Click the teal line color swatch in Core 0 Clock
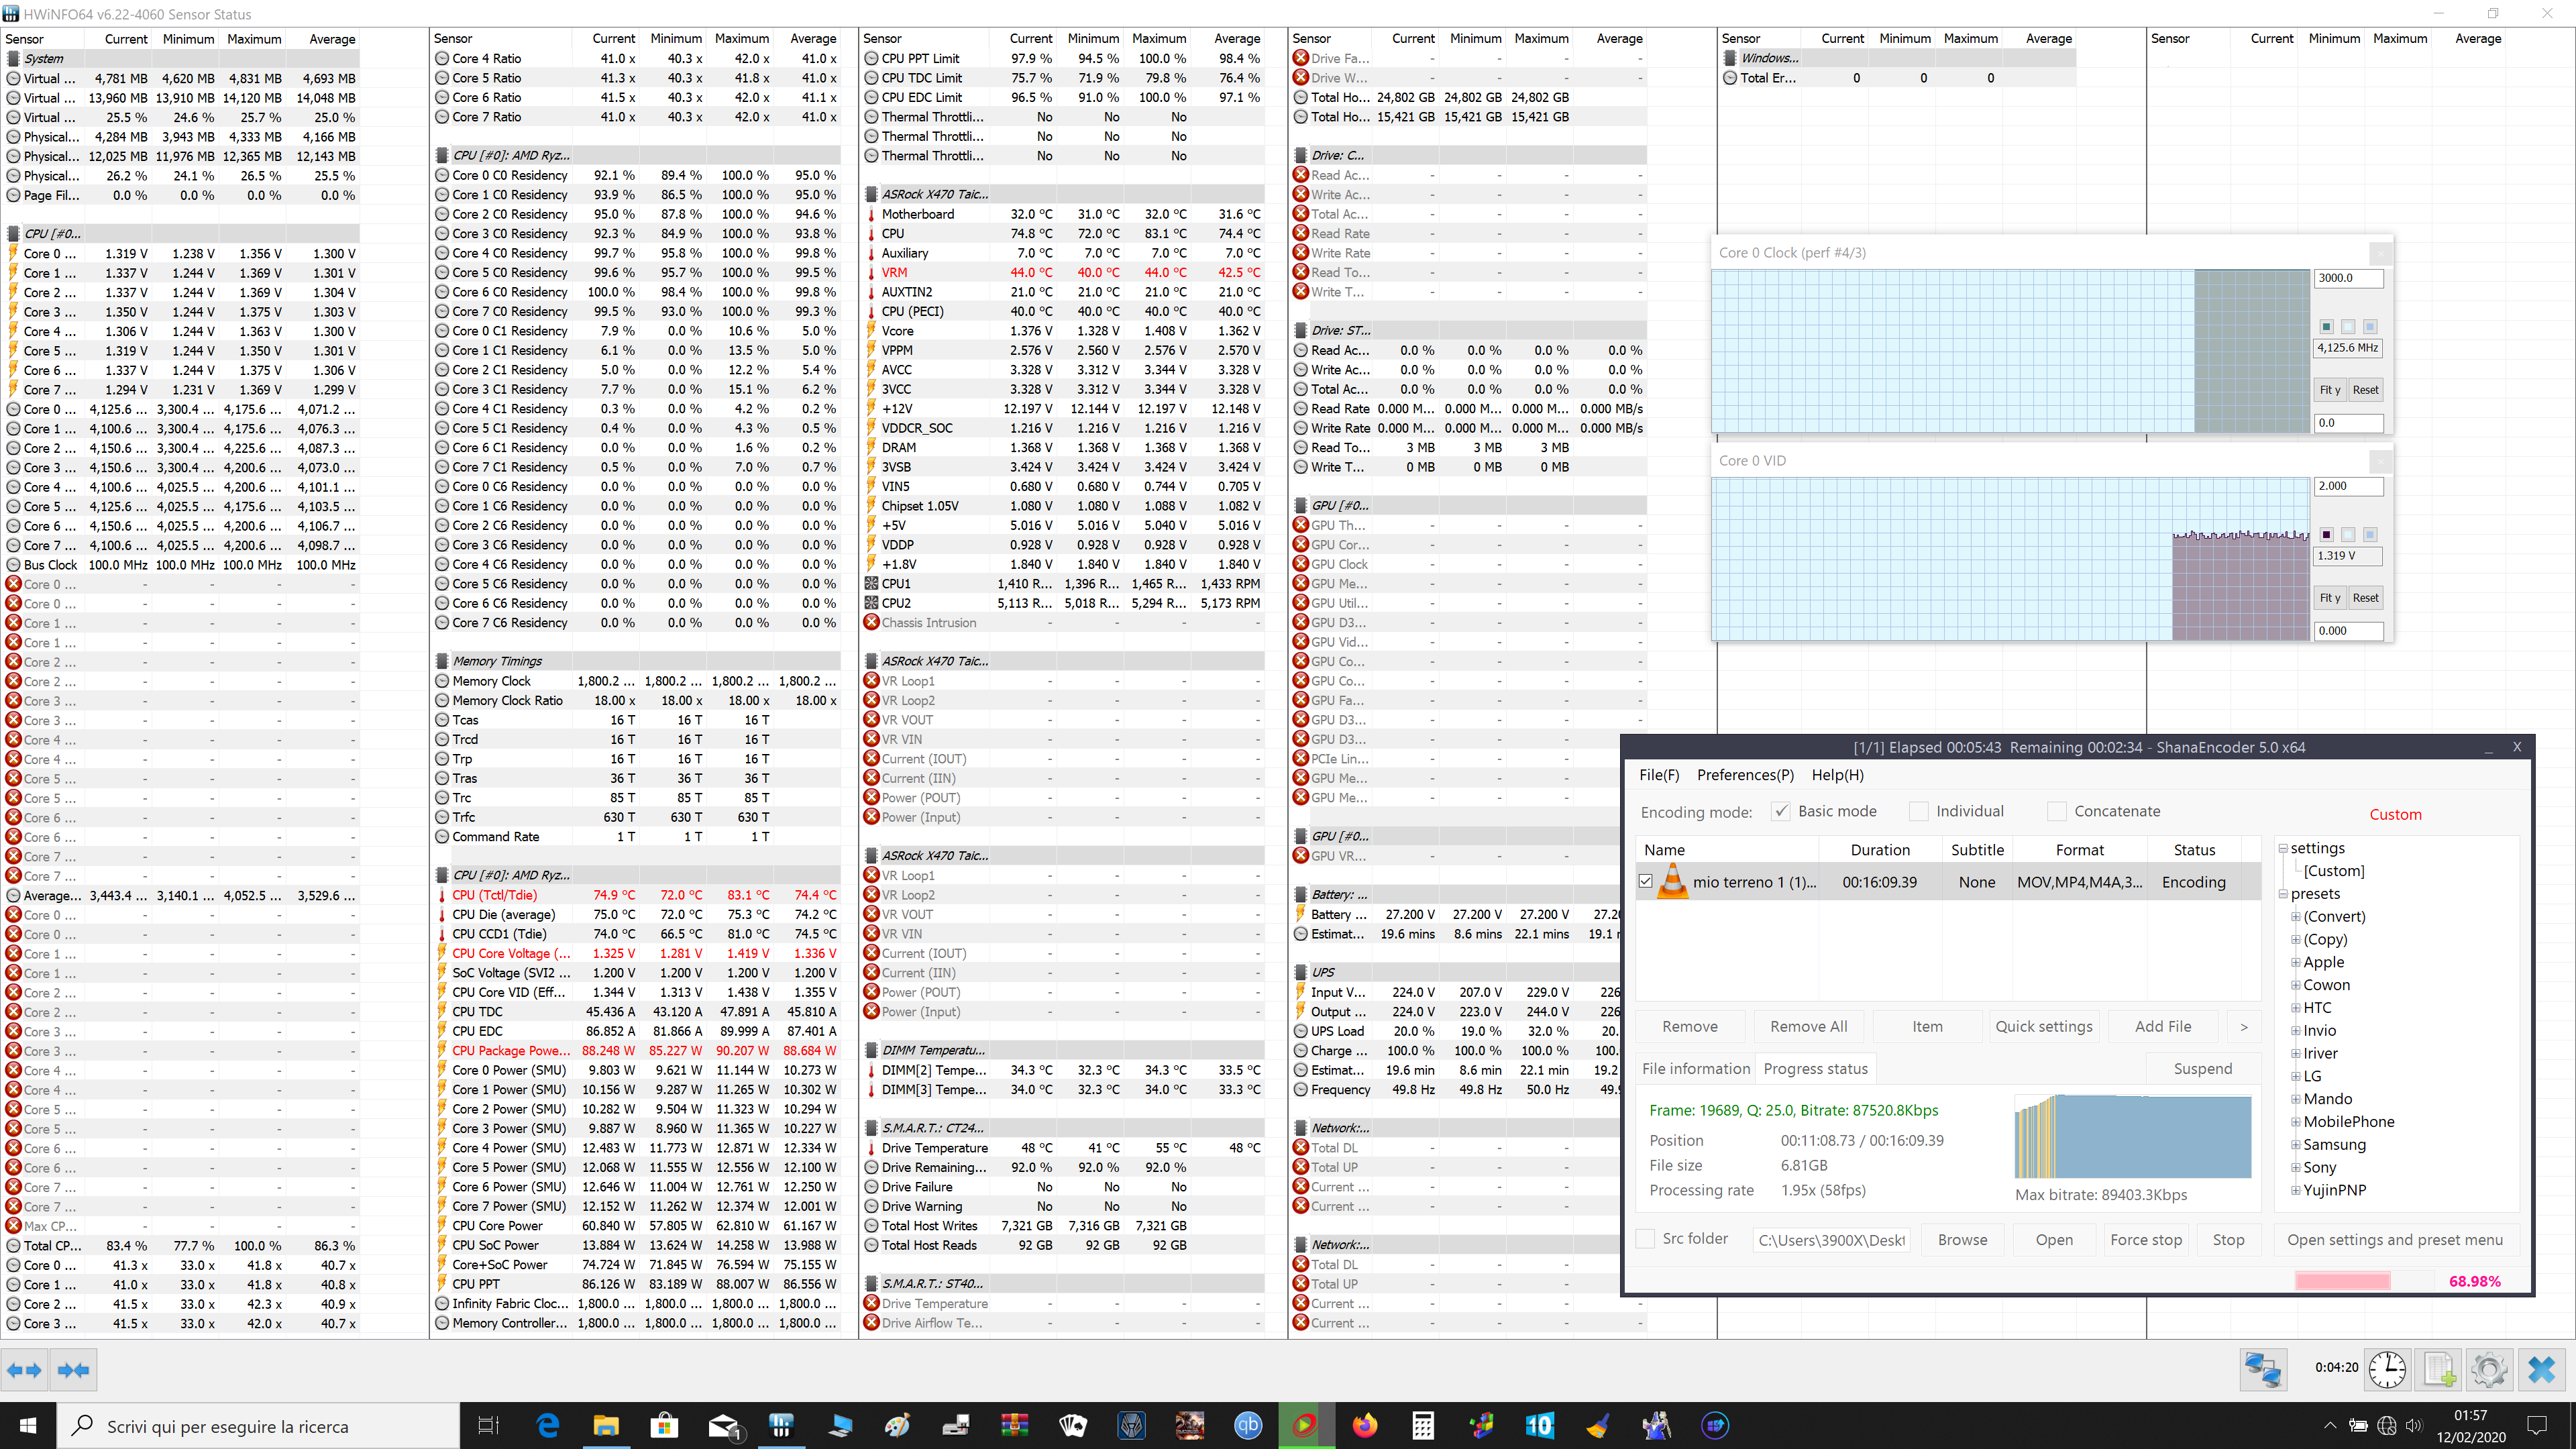Viewport: 2576px width, 1449px height. click(x=2327, y=327)
